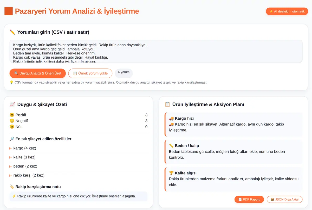Select the rakip karş. (2 kez) row

click(79, 175)
